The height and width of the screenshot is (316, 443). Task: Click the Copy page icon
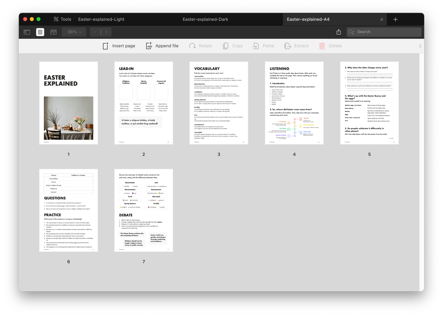pos(225,45)
